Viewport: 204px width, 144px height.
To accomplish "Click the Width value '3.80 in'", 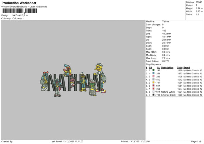I will [x=199, y=12].
